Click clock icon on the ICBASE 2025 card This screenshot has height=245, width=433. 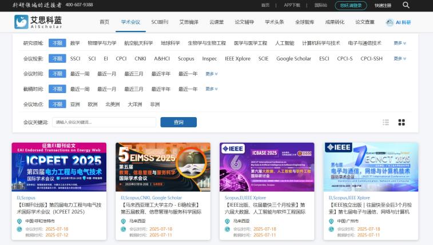tap(228, 231)
